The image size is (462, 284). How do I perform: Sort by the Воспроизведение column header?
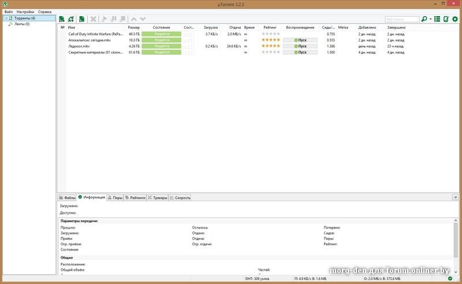tap(300, 27)
